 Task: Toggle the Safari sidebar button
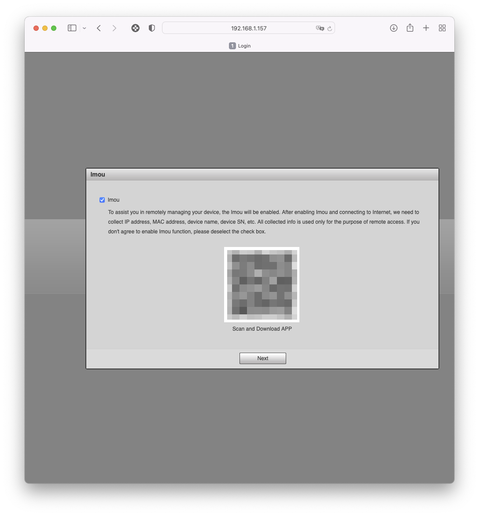72,28
